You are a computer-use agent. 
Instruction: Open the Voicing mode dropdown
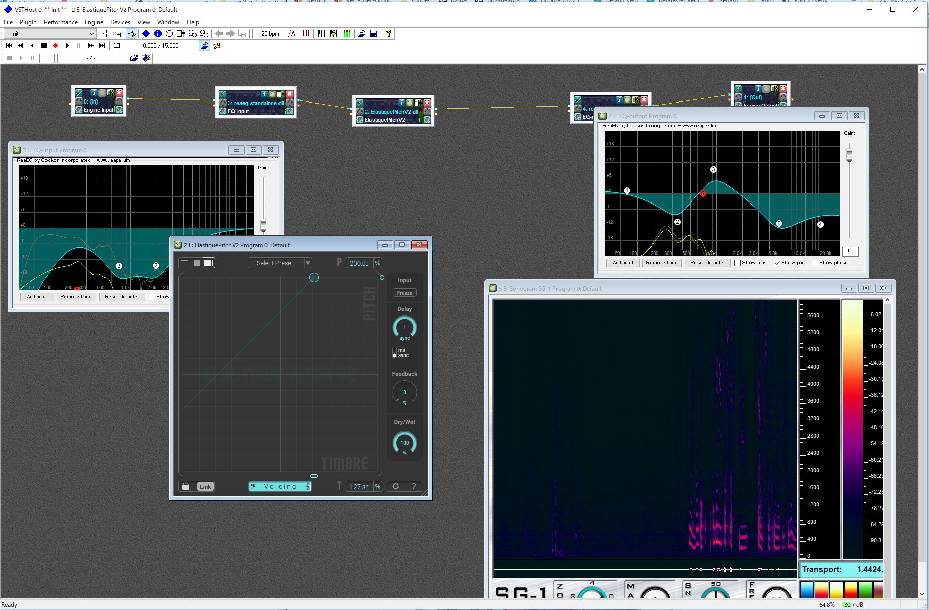coord(280,486)
